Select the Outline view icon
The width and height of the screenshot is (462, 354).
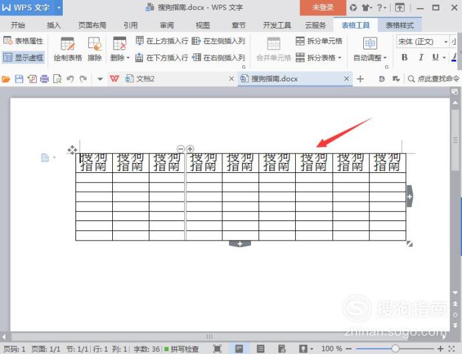pyautogui.click(x=260, y=349)
